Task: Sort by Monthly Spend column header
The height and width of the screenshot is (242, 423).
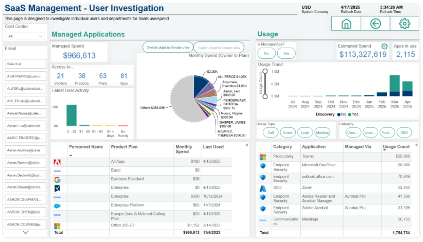Action: 184,149
